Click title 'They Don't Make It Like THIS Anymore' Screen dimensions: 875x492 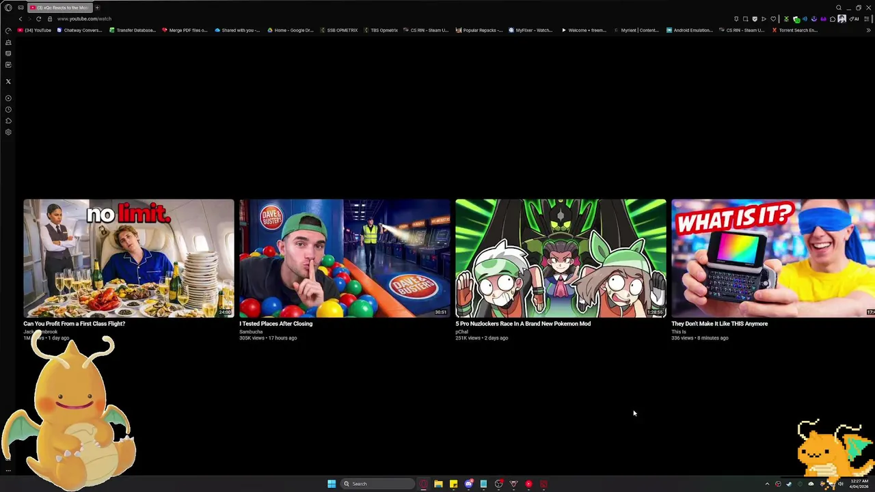point(719,324)
